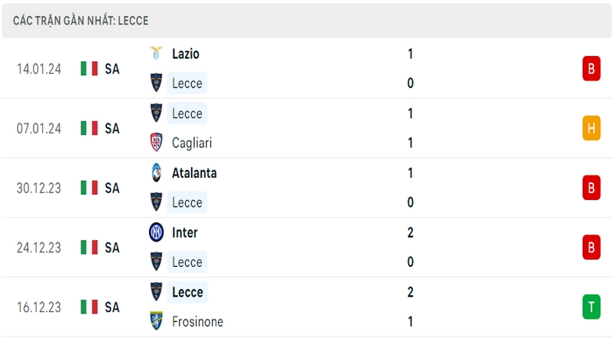Click the 30.12.23 match date
This screenshot has width=614, height=345.
tap(39, 188)
